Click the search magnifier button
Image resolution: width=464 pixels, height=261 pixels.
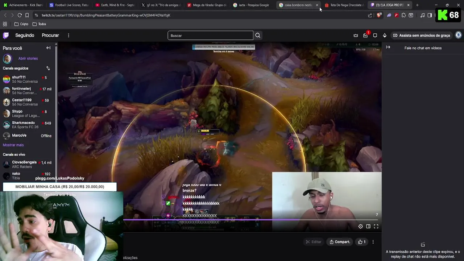258,35
